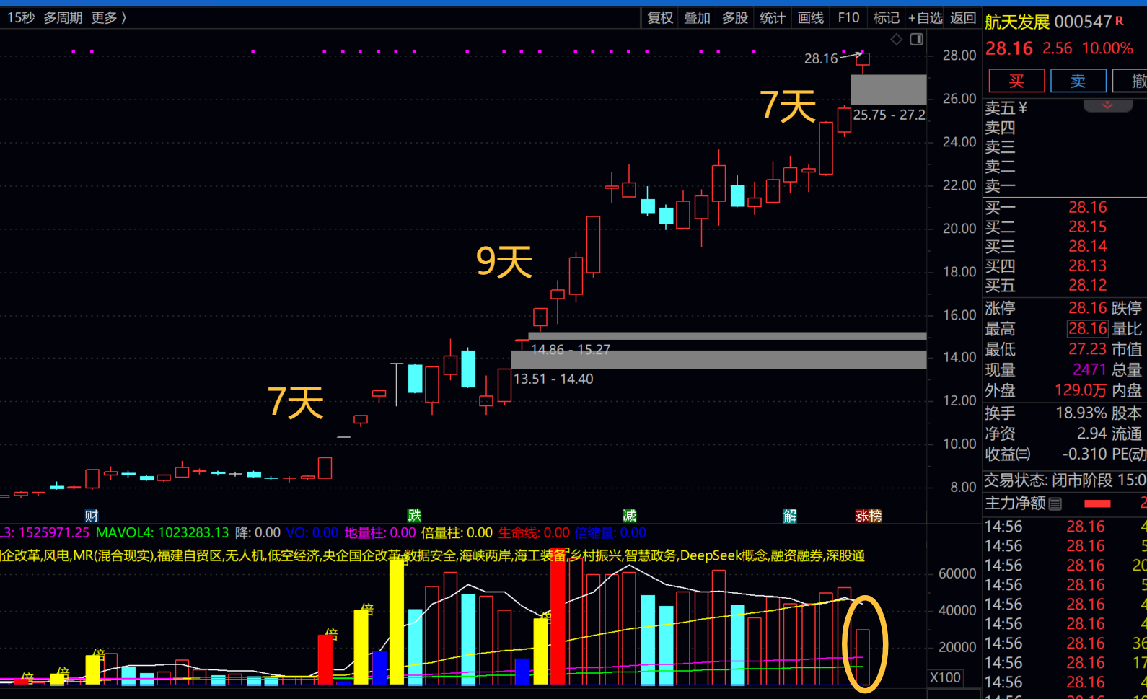1147x699 pixels.
Task: Click the red 涨榜 marker
Action: tap(869, 515)
